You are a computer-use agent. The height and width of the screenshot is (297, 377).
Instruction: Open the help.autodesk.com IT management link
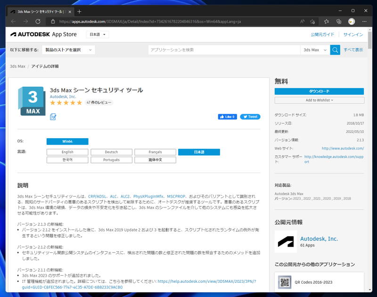[x=139, y=284]
